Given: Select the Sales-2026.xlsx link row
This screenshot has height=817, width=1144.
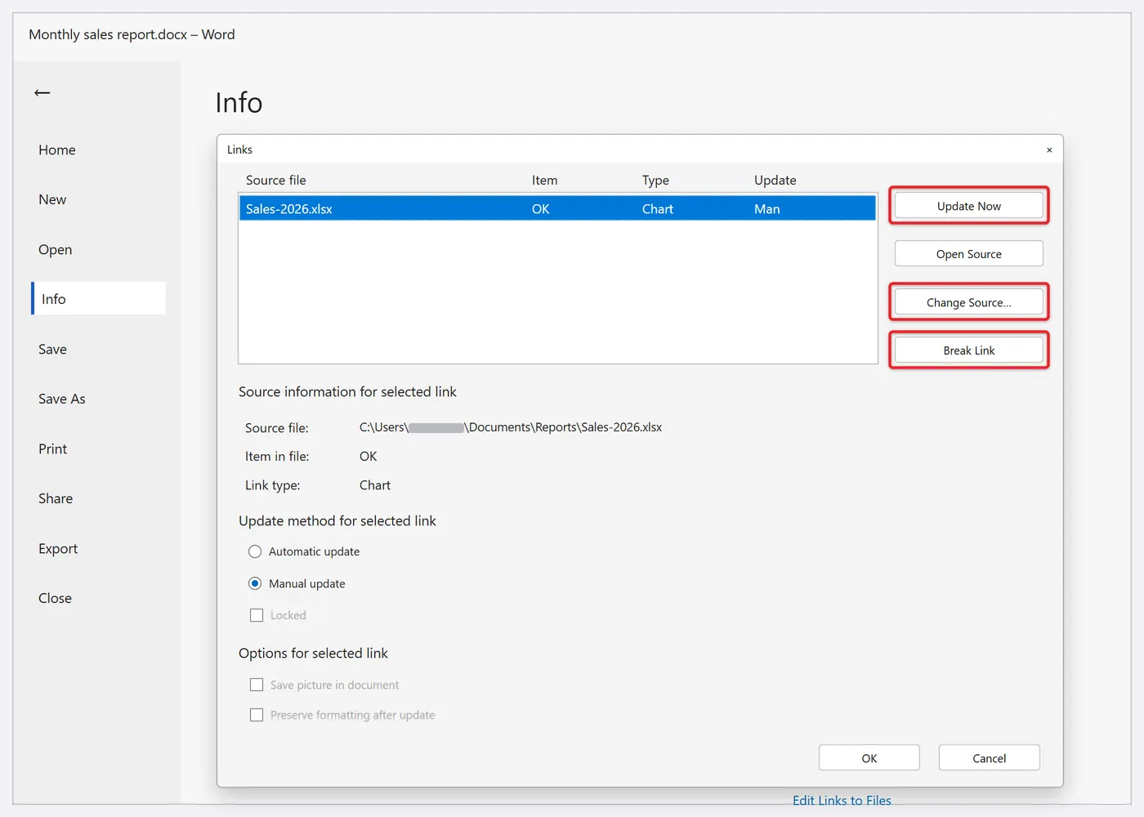Looking at the screenshot, I should (557, 208).
